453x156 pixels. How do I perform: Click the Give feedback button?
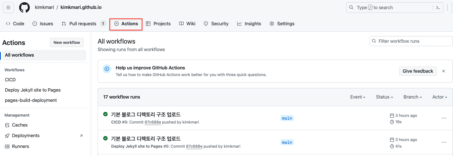418,71
